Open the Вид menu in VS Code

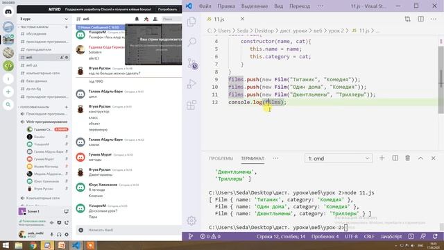pyautogui.click(x=279, y=6)
